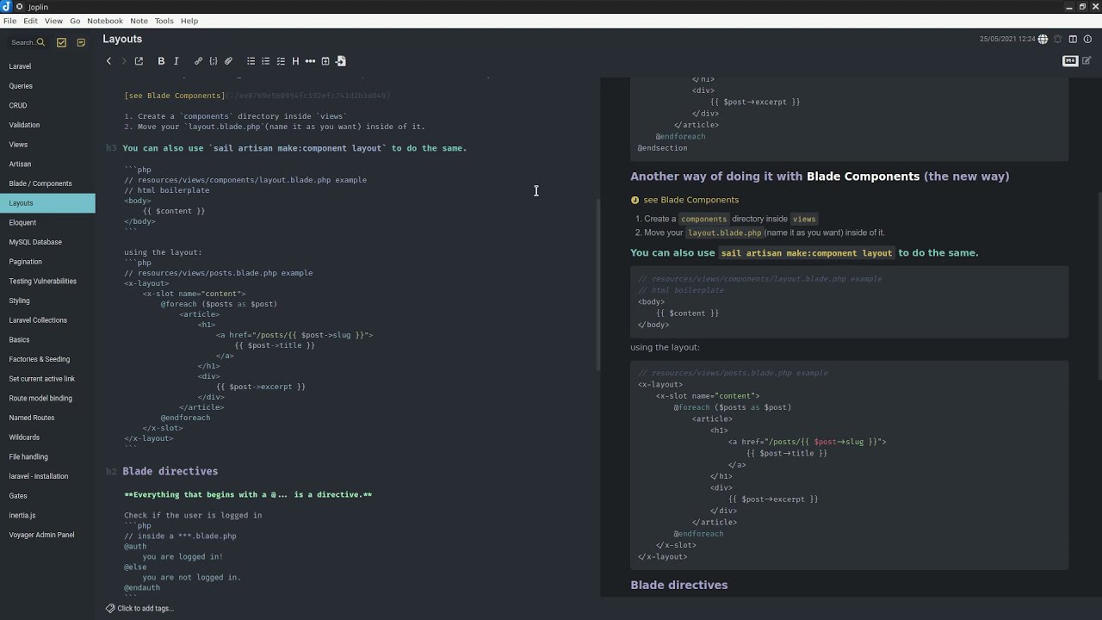
Task: Open the Help menu
Action: tap(189, 21)
